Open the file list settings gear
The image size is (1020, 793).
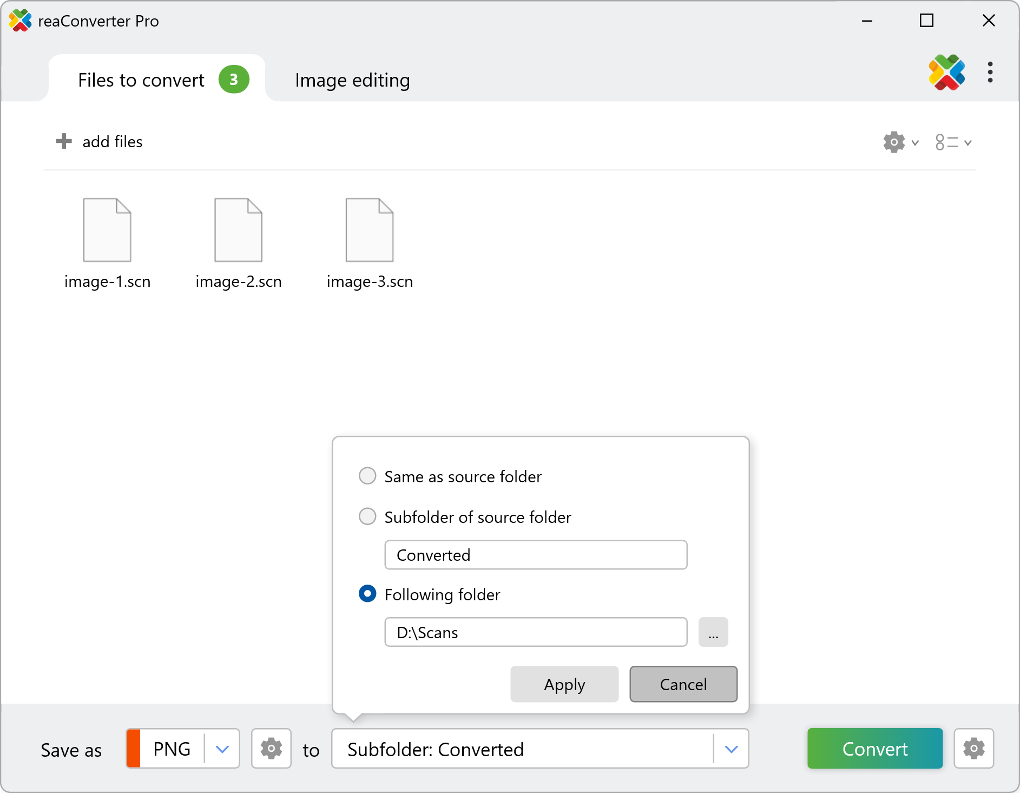click(894, 142)
